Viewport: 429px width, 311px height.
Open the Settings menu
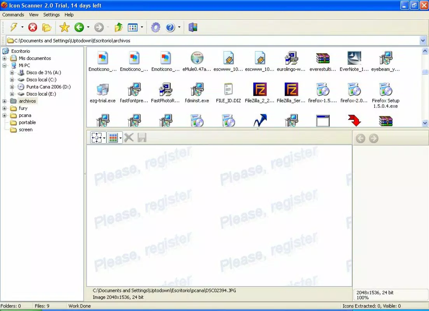pyautogui.click(x=51, y=15)
